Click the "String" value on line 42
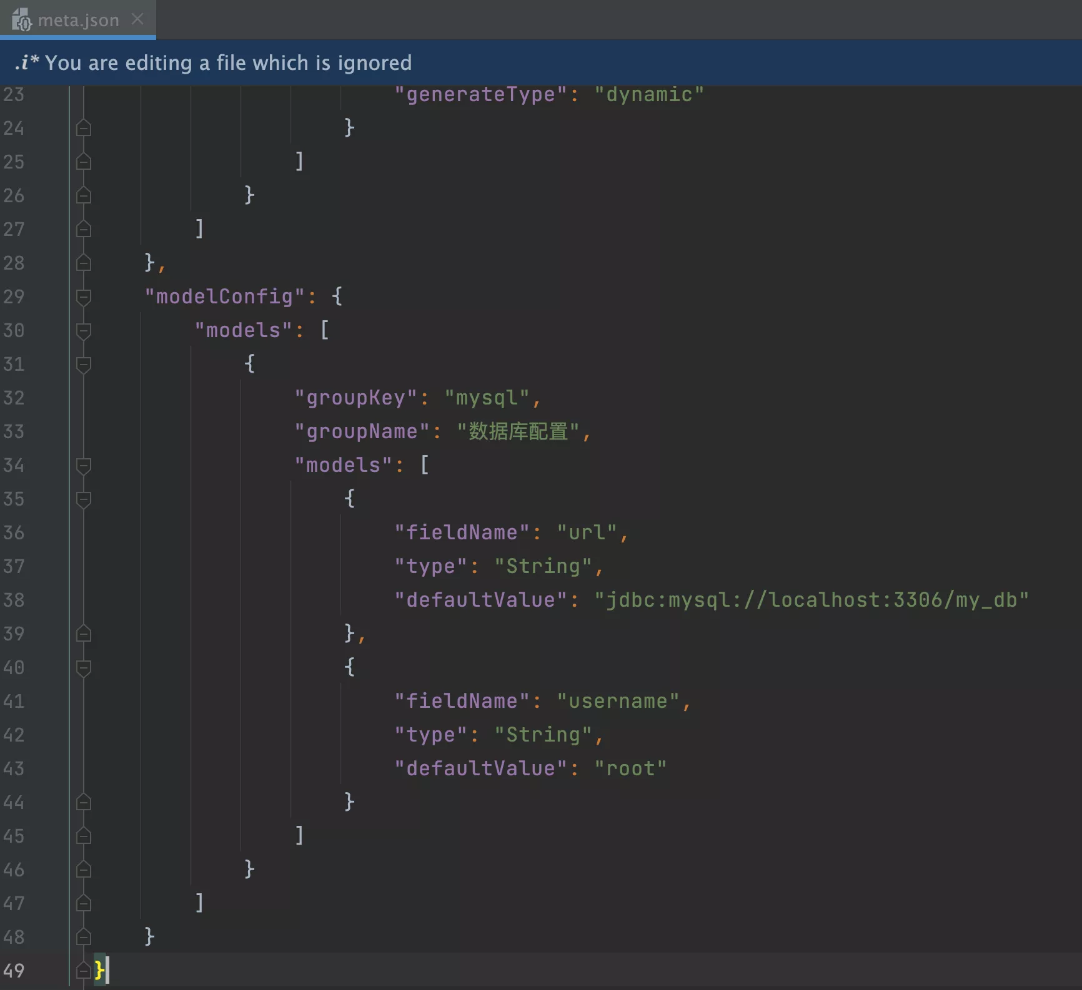Image resolution: width=1082 pixels, height=990 pixels. click(x=543, y=735)
